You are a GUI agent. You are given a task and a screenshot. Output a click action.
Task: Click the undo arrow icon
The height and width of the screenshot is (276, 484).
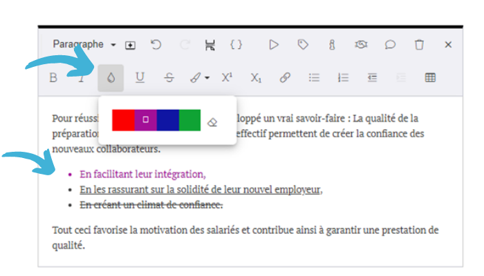156,44
